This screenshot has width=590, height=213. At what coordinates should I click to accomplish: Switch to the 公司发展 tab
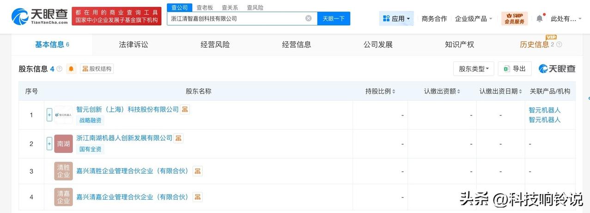pos(378,44)
